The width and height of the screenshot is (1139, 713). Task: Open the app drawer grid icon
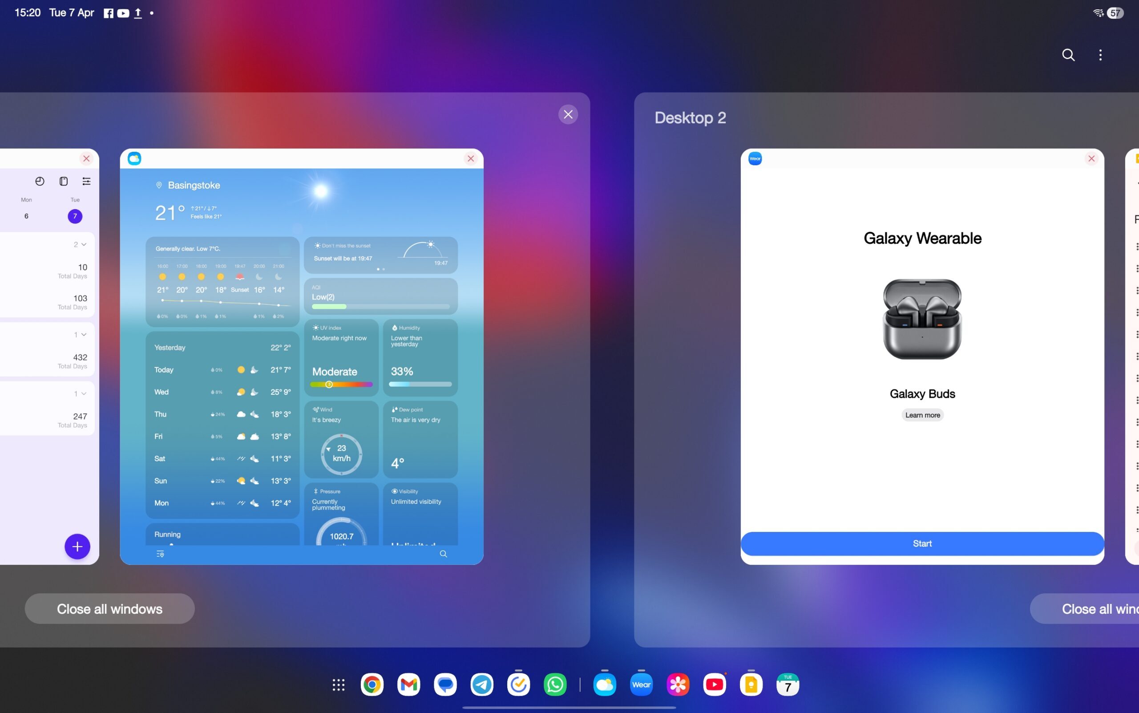tap(339, 684)
